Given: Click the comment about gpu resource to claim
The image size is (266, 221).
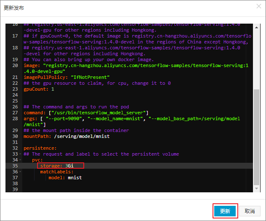Looking at the screenshot, I should [x=97, y=84].
